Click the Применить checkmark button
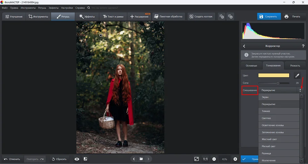Viewport: 308px width, 164px height. (x=250, y=159)
